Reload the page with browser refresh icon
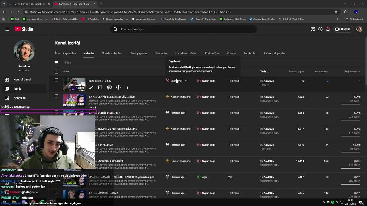This screenshot has width=367, height=206. [18, 12]
